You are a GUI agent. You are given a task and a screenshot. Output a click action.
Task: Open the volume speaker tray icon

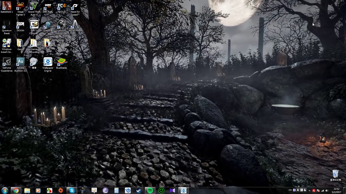(327, 190)
